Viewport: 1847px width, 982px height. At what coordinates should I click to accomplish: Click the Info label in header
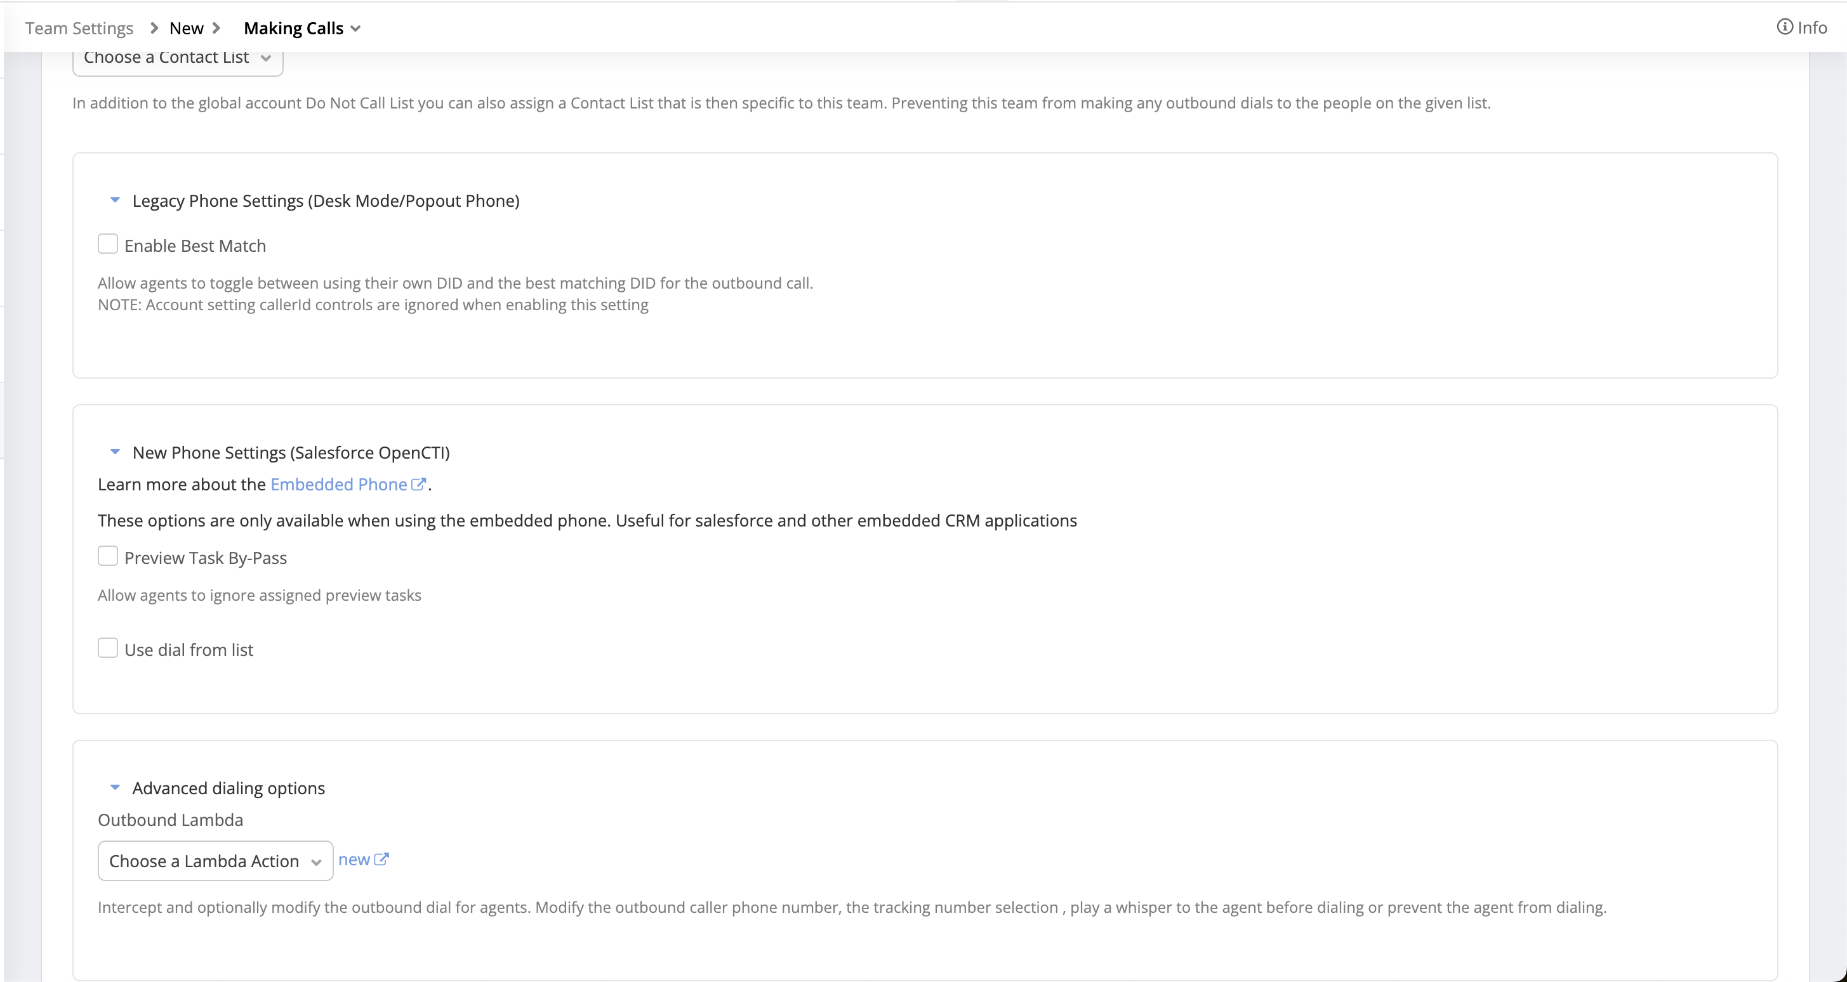(1812, 27)
